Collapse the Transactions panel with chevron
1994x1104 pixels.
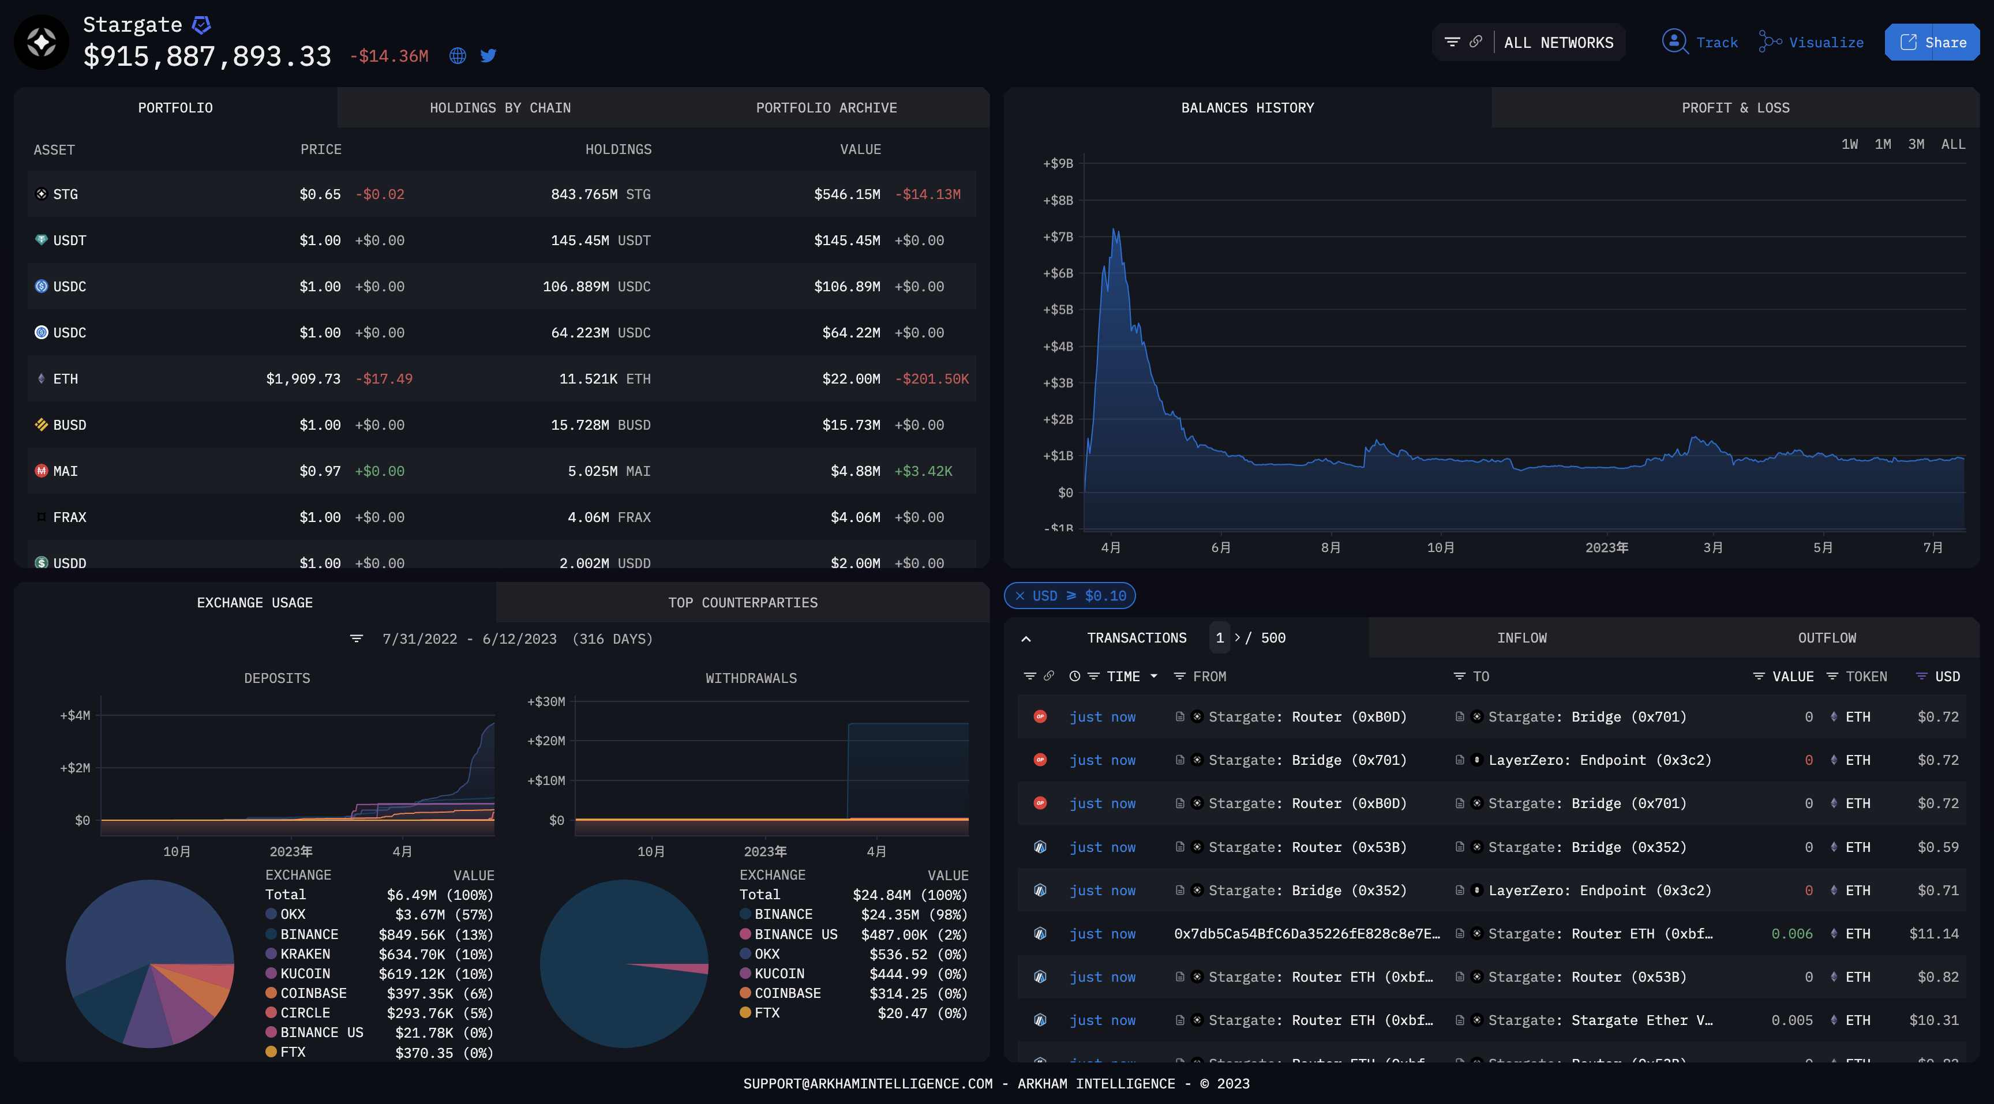tap(1026, 639)
